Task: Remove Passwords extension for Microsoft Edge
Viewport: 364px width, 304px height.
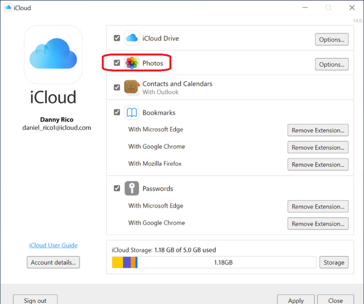Action: [318, 206]
